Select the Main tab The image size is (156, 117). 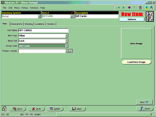5,24
